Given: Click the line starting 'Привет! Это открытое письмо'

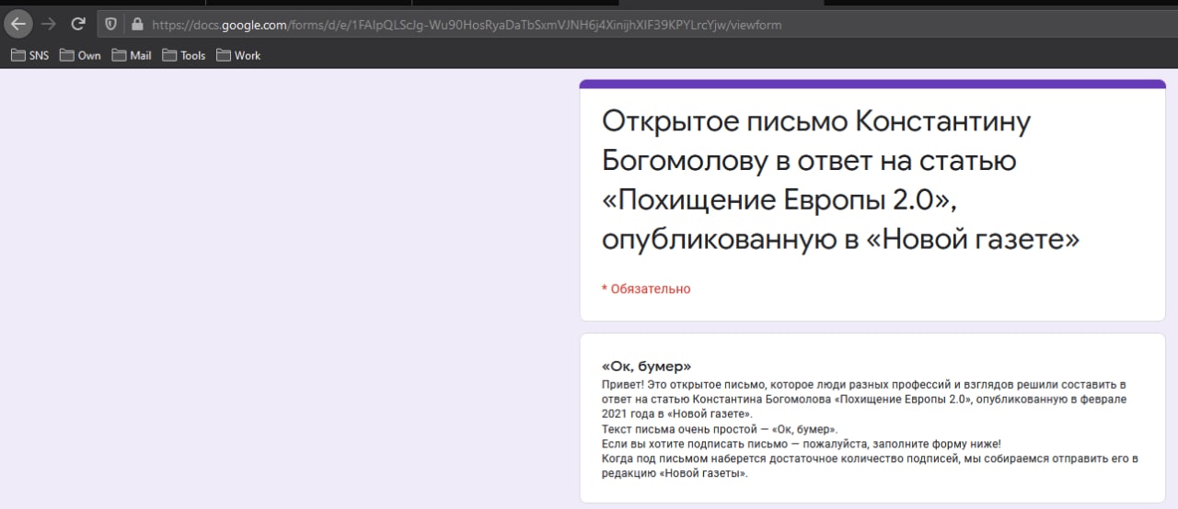Looking at the screenshot, I should pos(863,384).
